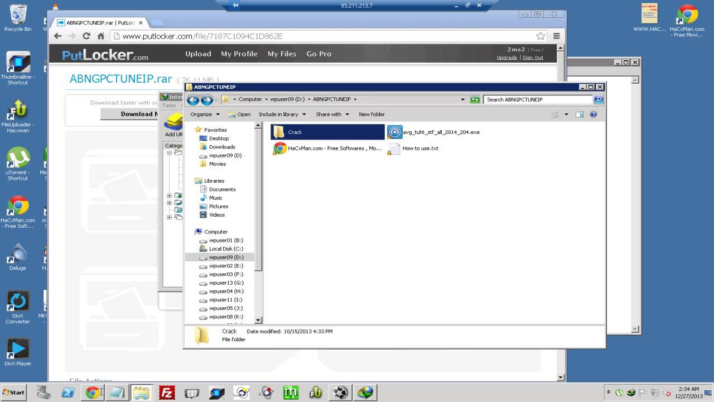Click Chrome reload page button

click(86, 36)
